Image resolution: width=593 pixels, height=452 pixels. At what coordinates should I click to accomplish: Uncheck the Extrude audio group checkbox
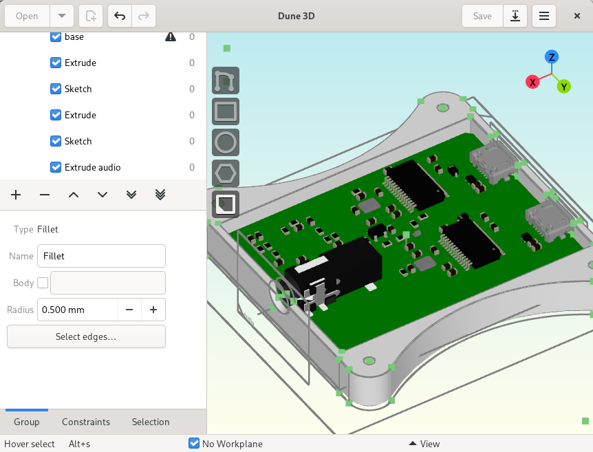tap(56, 167)
